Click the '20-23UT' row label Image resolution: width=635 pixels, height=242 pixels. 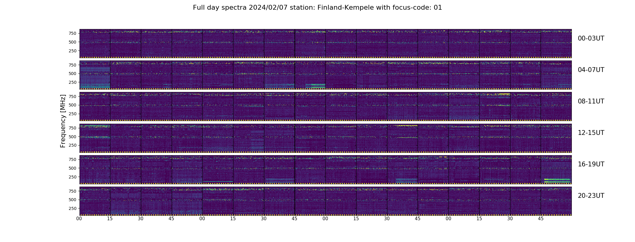591,196
